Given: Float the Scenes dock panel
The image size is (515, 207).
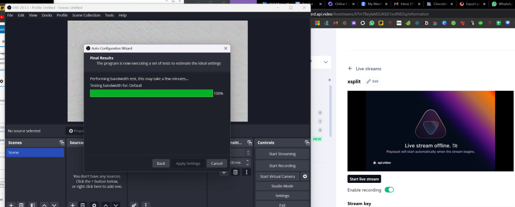Looking at the screenshot, I should point(61,143).
